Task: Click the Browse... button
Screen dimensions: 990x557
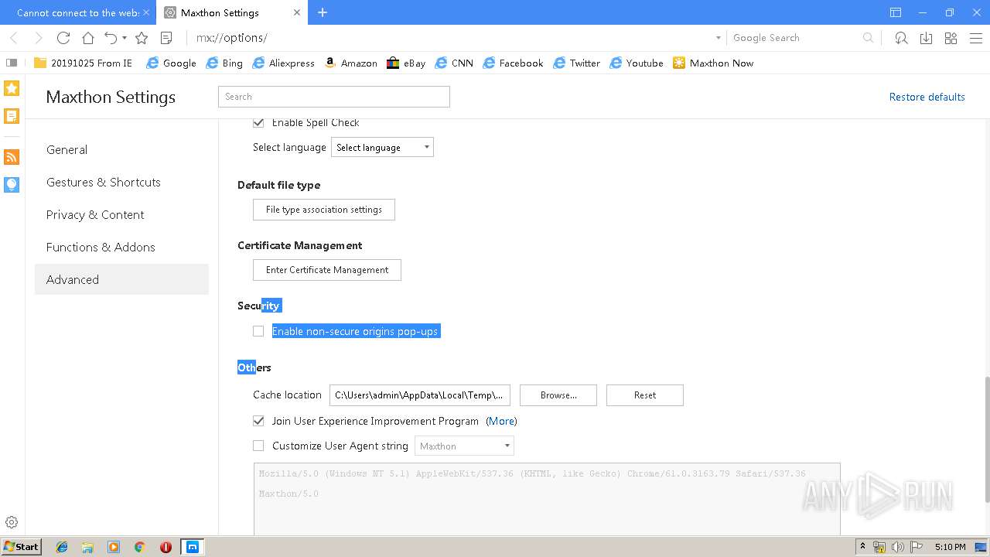Action: point(558,395)
